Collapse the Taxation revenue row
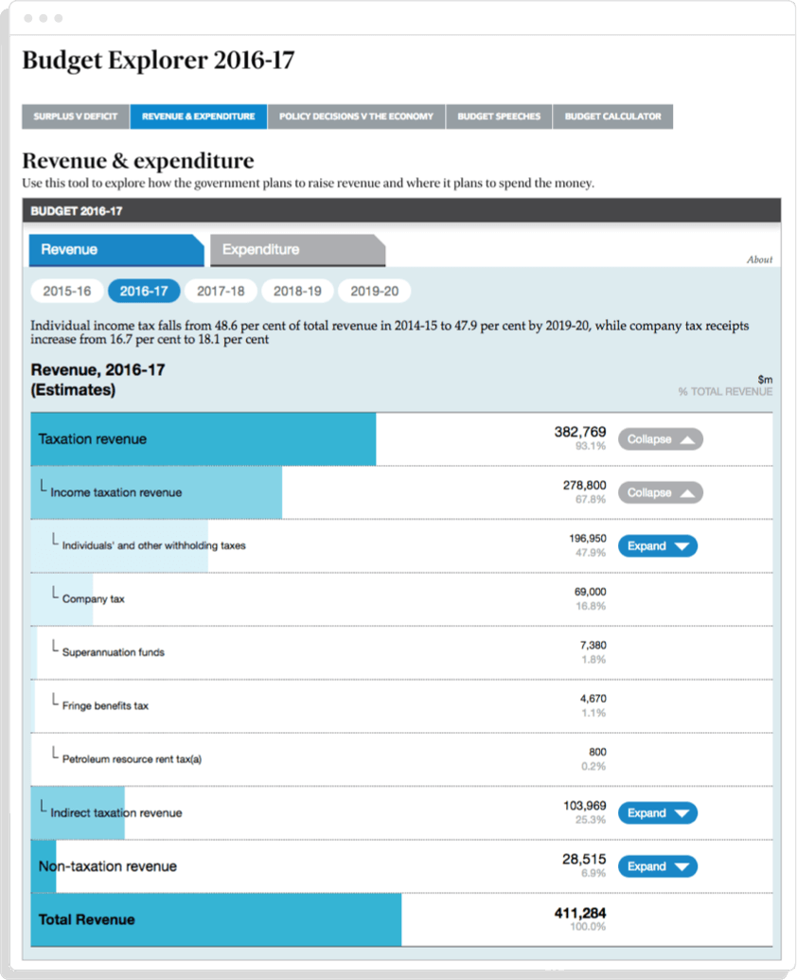 pyautogui.click(x=660, y=439)
